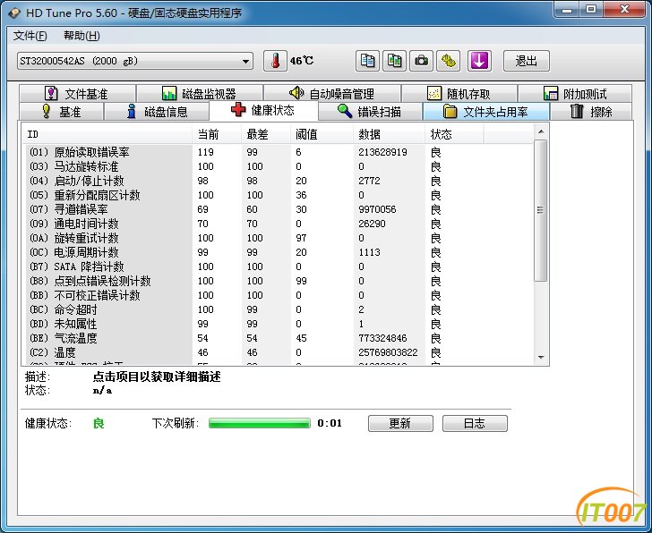Click the 更新 button
Image resolution: width=652 pixels, height=533 pixels.
pyautogui.click(x=400, y=423)
